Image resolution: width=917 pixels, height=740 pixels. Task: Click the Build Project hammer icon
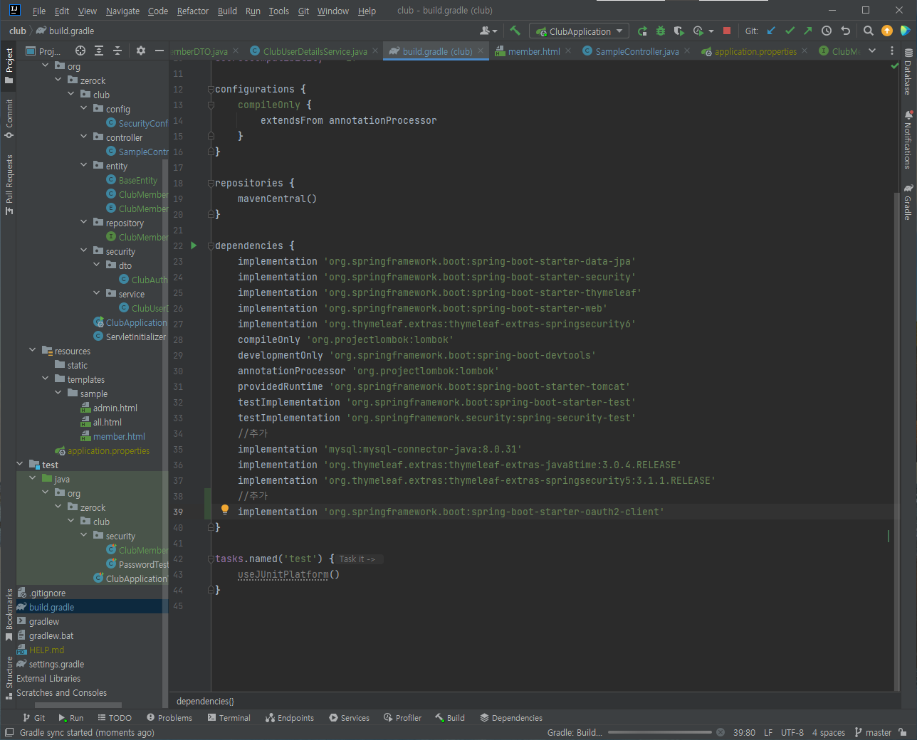coord(515,31)
